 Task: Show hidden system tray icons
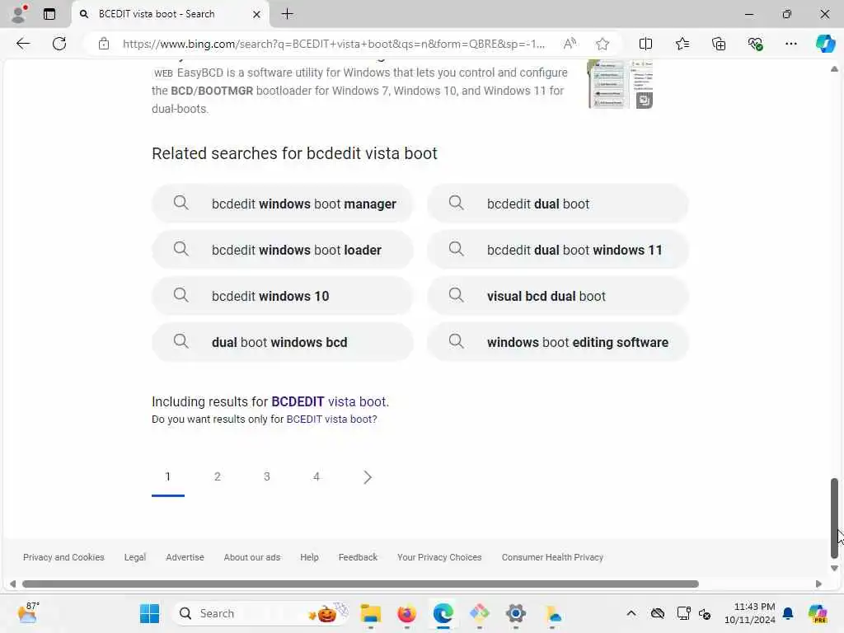pos(631,613)
